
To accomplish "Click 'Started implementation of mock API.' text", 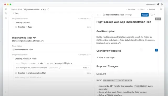I will click(x=28, y=41).
